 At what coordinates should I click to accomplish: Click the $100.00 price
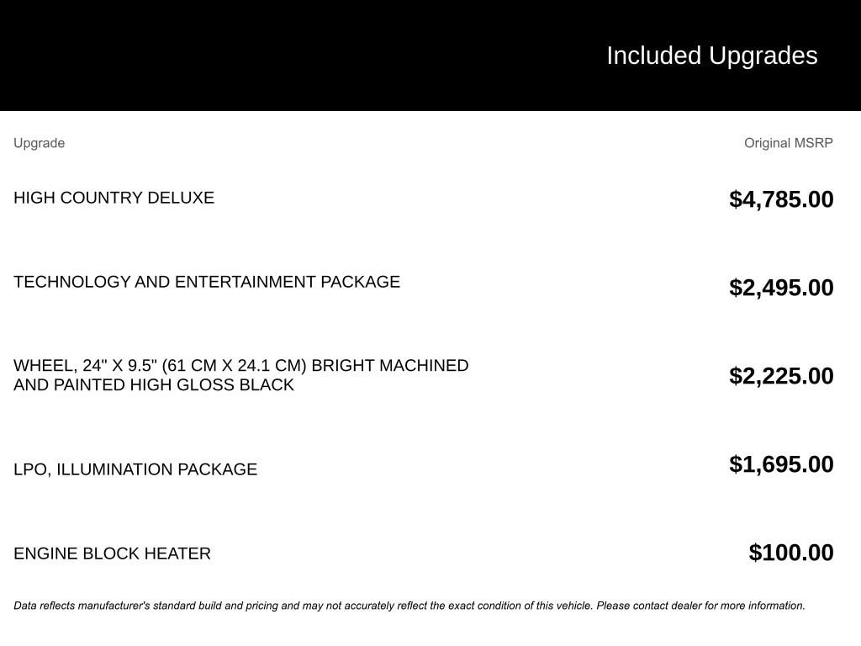(791, 553)
